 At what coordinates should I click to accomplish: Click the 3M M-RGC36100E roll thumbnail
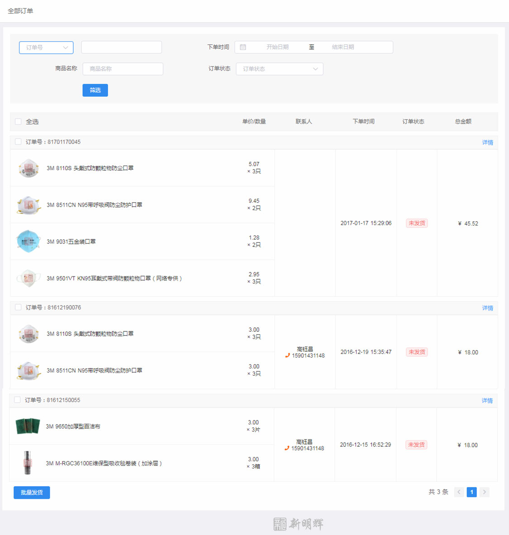27,463
